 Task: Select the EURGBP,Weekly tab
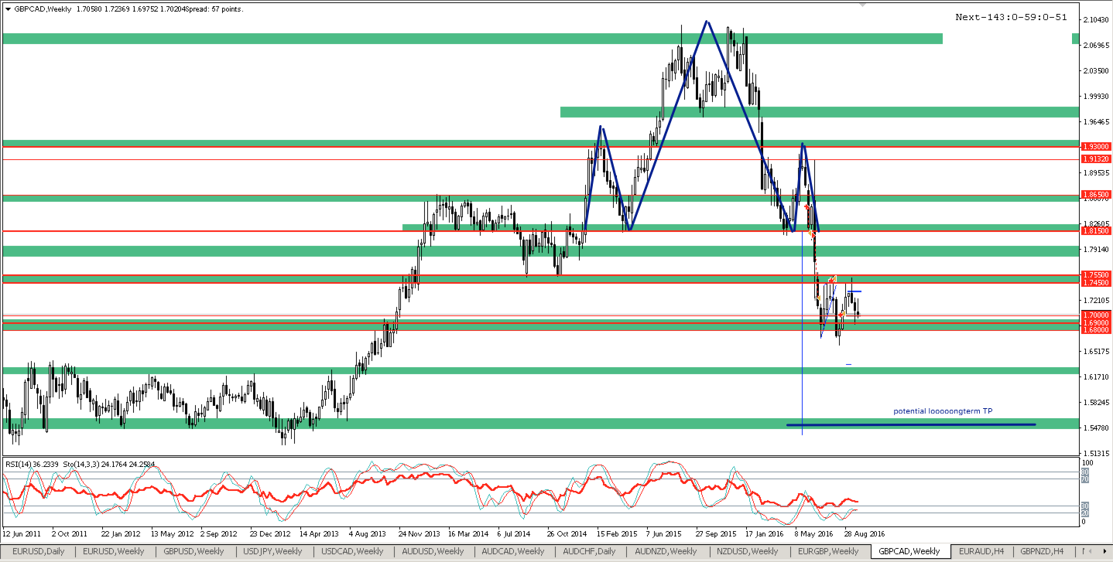[827, 551]
